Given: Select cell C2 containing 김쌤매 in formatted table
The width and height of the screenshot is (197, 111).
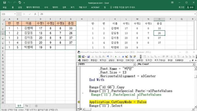Looking at the screenshot, I should pyautogui.click(x=29, y=28).
